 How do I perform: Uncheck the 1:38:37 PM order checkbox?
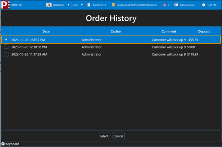pos(6,40)
